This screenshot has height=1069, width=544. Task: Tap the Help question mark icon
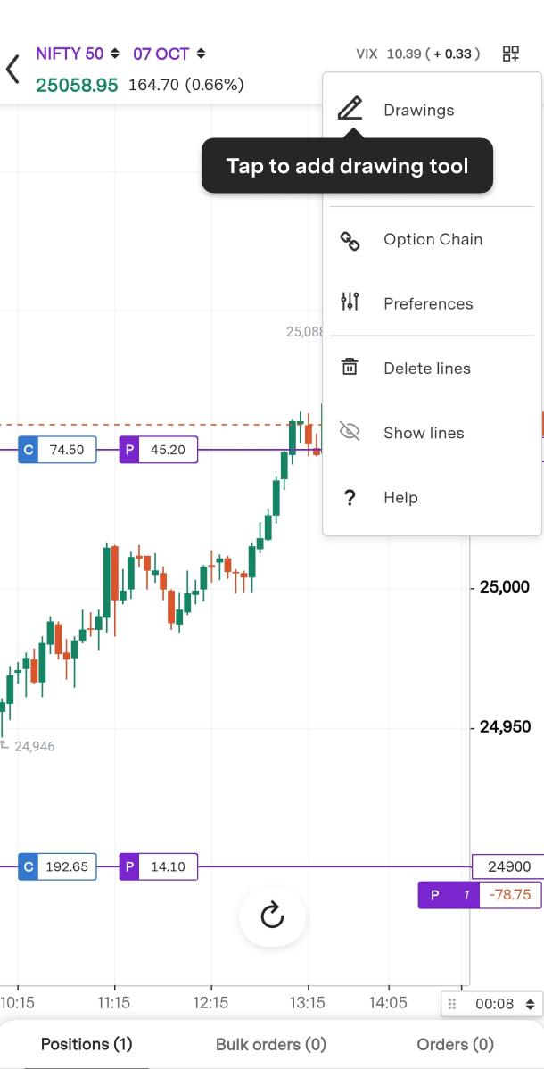[x=350, y=498]
